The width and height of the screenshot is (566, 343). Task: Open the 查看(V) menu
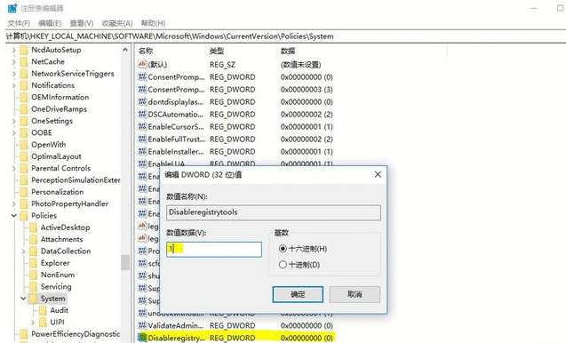click(82, 23)
